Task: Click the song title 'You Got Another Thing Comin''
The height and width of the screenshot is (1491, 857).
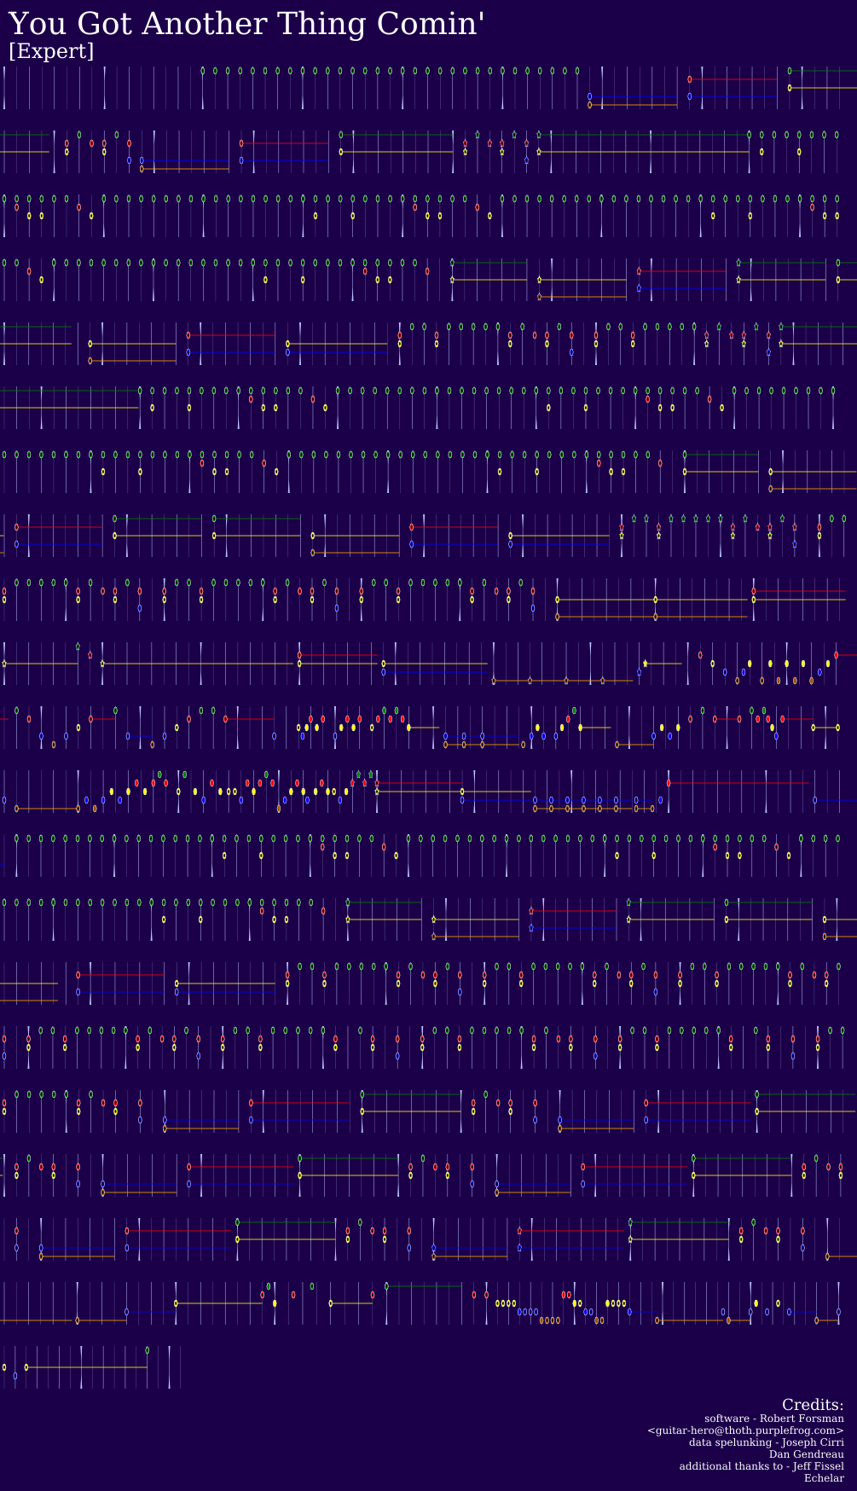Action: [x=246, y=24]
